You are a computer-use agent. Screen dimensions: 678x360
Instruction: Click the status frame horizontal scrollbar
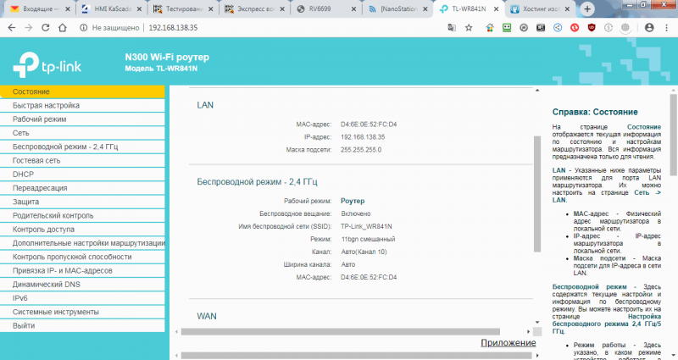point(341,332)
